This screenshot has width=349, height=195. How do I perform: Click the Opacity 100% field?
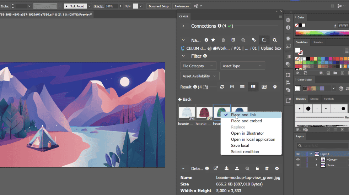pyautogui.click(x=112, y=6)
